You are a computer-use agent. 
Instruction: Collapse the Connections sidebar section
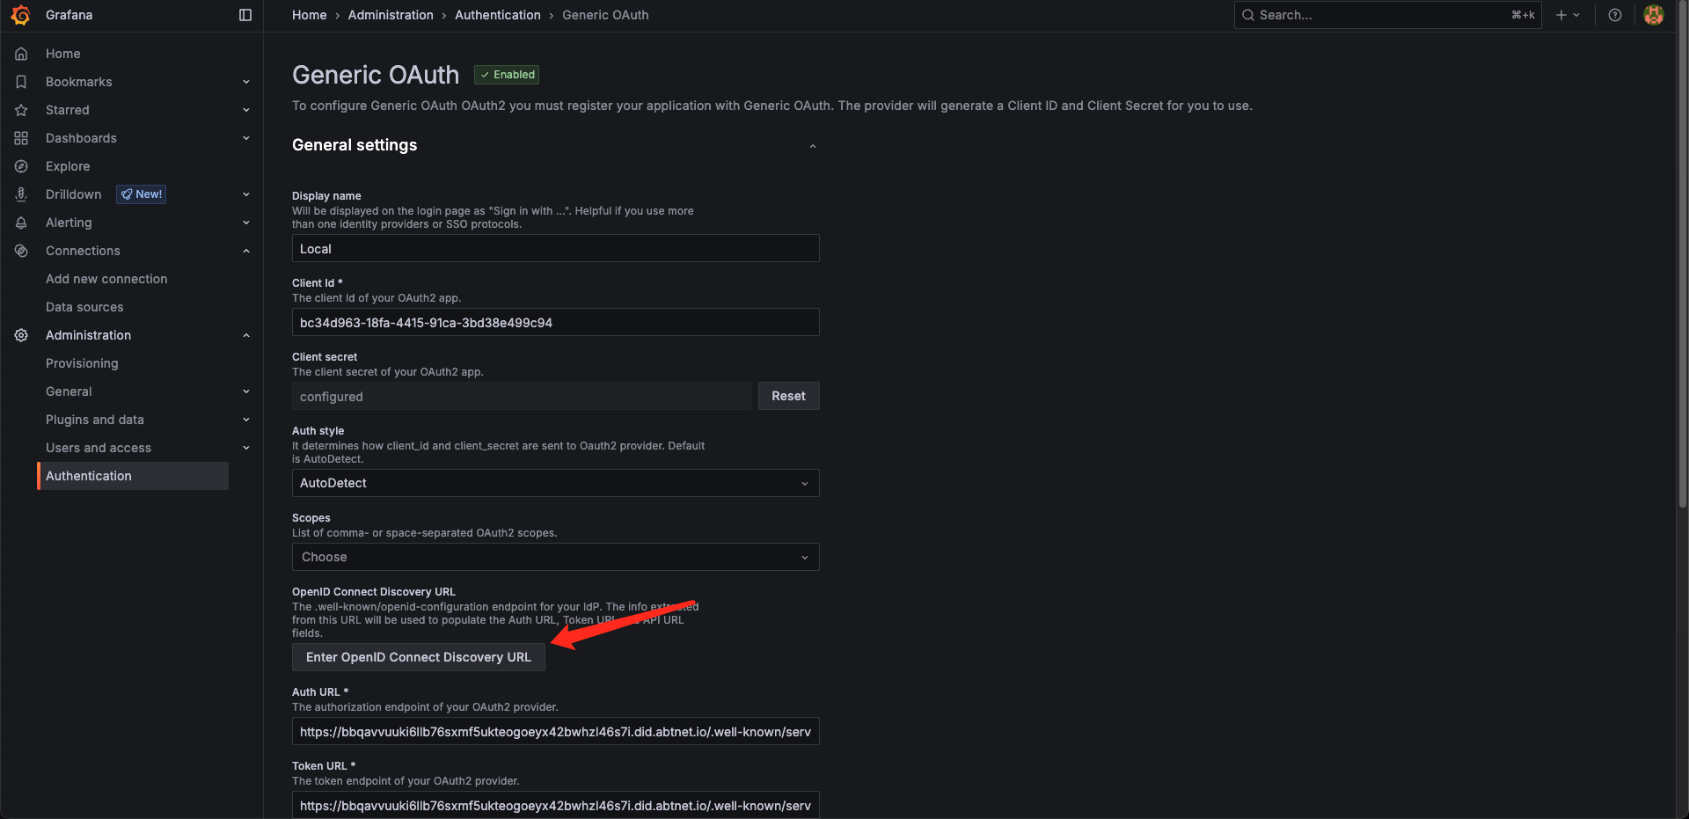tap(246, 251)
